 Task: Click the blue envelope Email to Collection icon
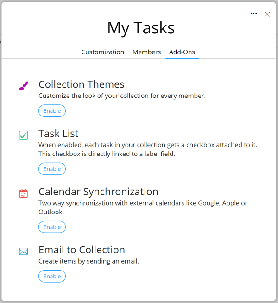click(24, 251)
